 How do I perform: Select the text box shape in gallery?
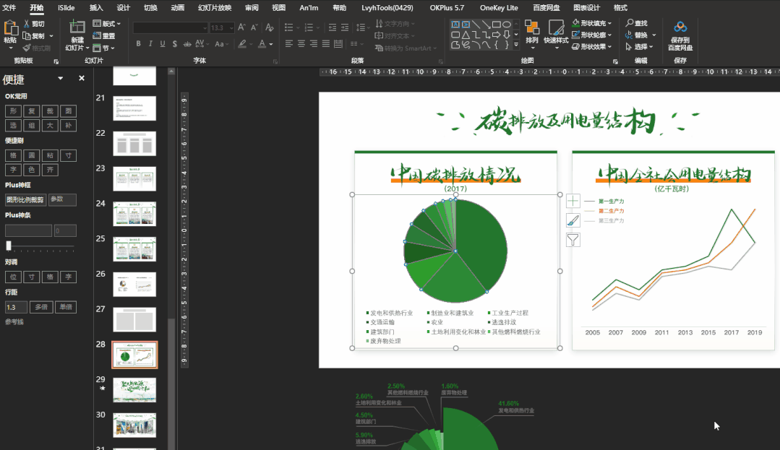pos(455,24)
